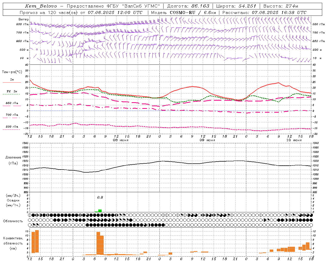Select the '700 гПа' temperature legend entry
The width and height of the screenshot is (326, 261).
(12, 115)
